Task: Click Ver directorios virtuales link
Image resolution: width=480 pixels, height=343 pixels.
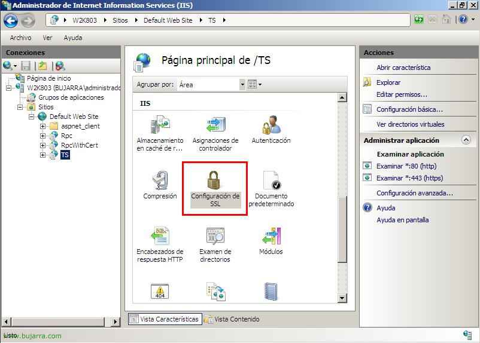Action: pyautogui.click(x=410, y=124)
